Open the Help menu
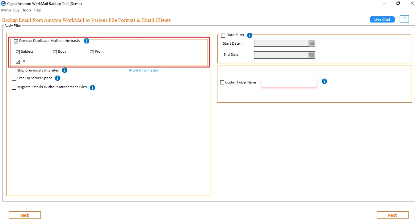 point(37,10)
